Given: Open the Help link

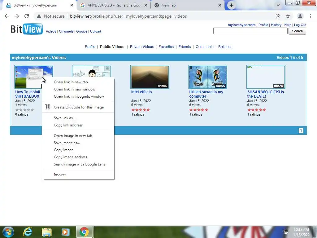Looking at the screenshot, I should [x=288, y=25].
